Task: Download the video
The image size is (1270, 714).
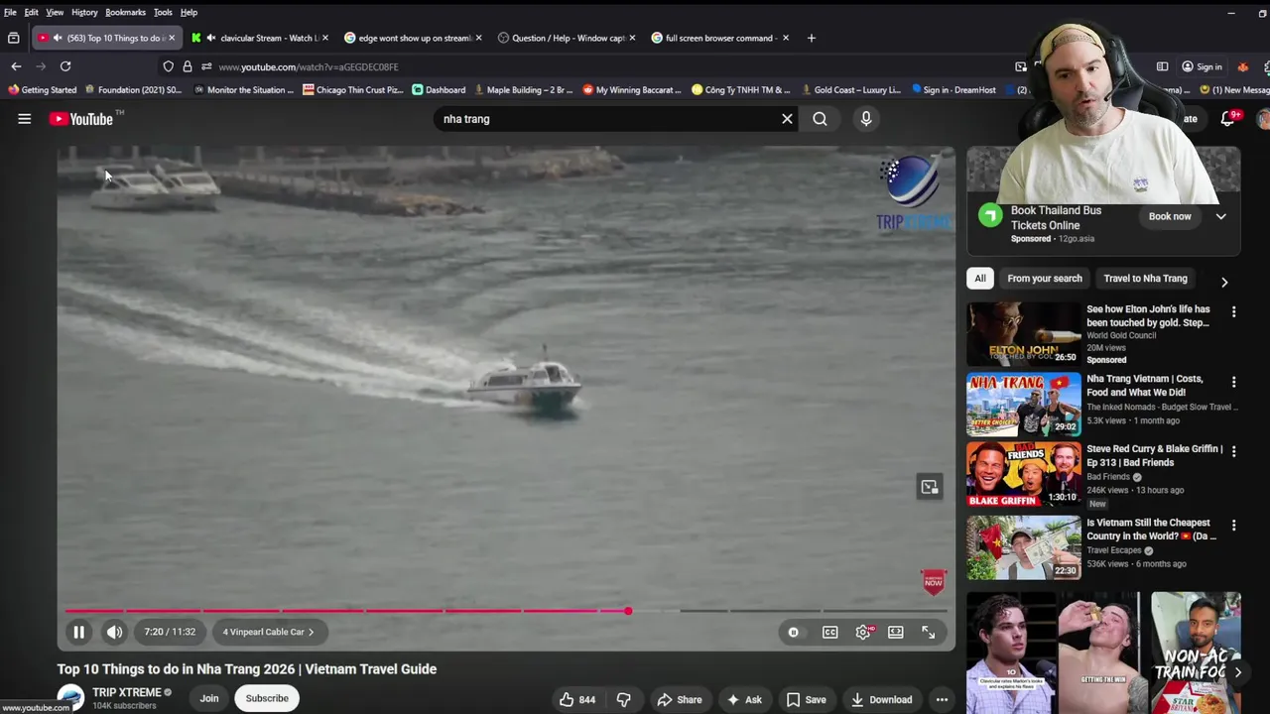Action: pos(881,700)
